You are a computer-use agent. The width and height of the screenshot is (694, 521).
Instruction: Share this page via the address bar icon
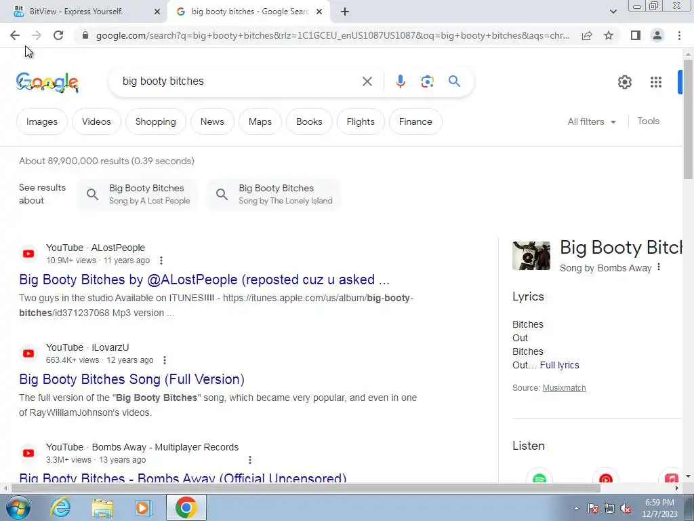(x=587, y=35)
